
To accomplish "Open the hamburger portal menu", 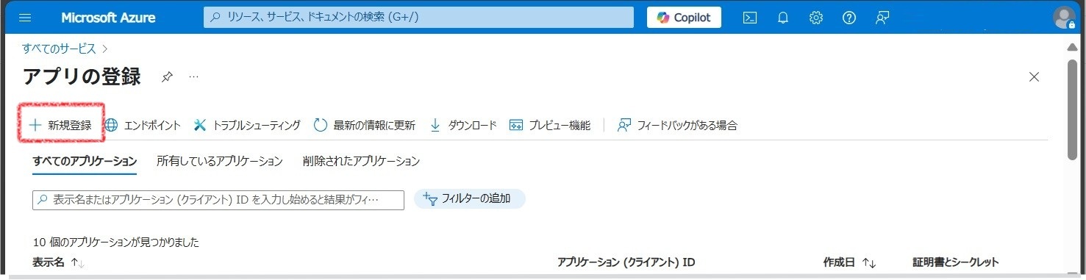I will click(x=26, y=18).
